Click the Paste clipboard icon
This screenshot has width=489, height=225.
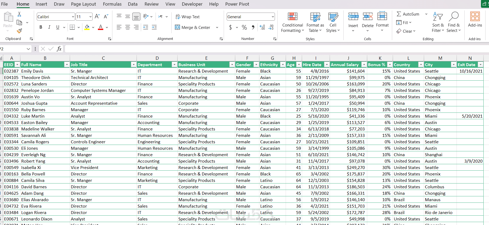coord(8,17)
